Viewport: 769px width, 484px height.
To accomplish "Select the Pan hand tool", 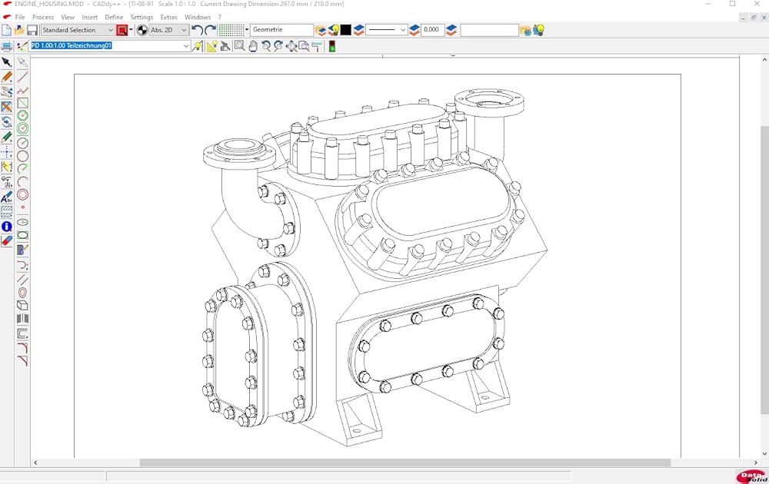I will (252, 46).
